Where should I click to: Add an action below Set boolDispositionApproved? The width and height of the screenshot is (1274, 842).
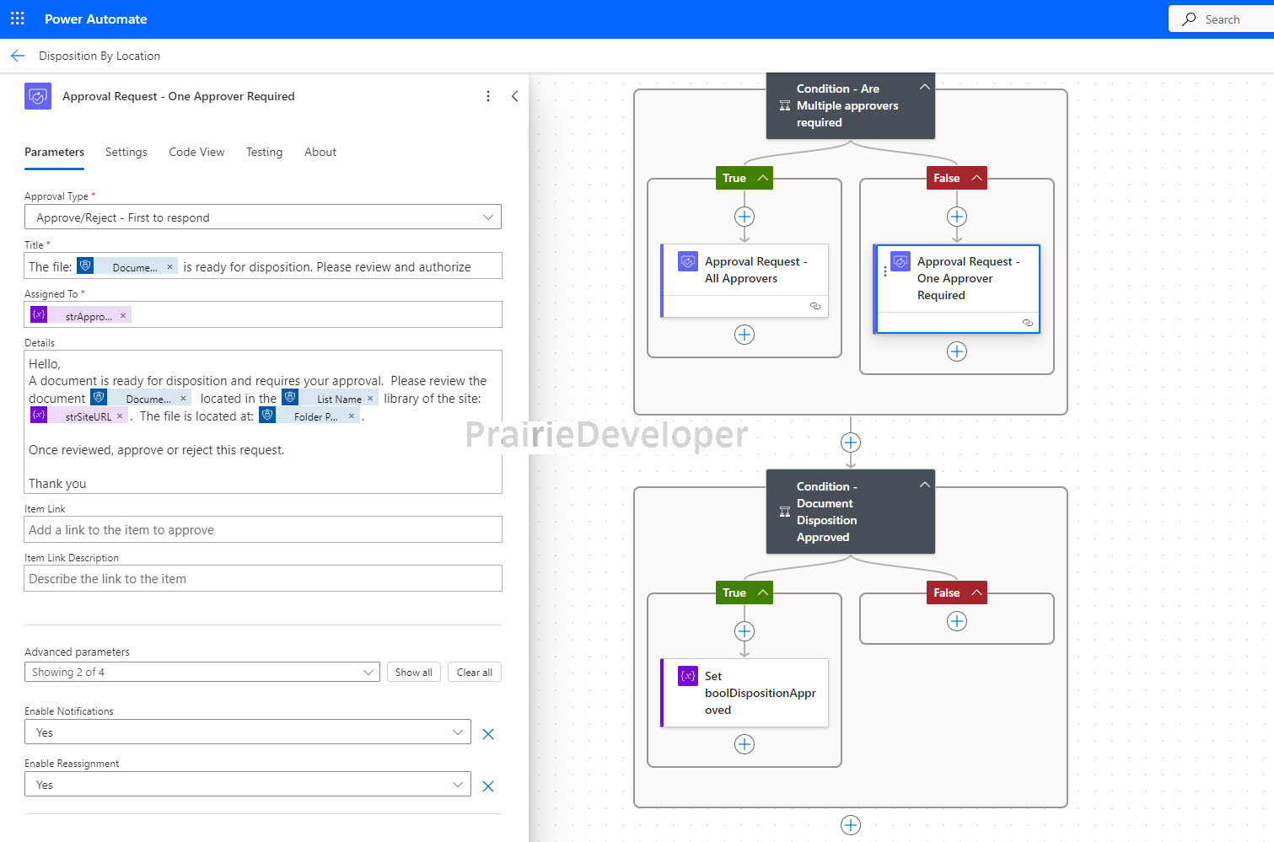click(745, 744)
